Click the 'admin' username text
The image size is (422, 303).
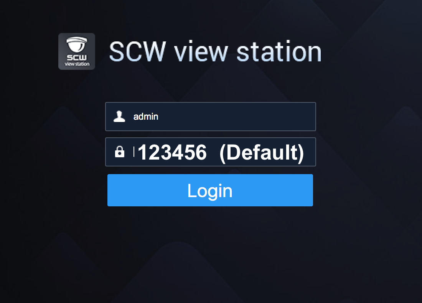tap(146, 117)
